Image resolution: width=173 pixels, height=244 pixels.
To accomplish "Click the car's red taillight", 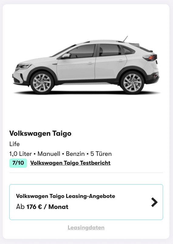I will pos(152,58).
